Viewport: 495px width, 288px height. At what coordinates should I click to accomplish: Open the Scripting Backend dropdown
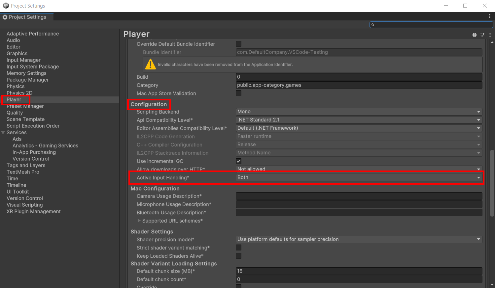coord(359,112)
